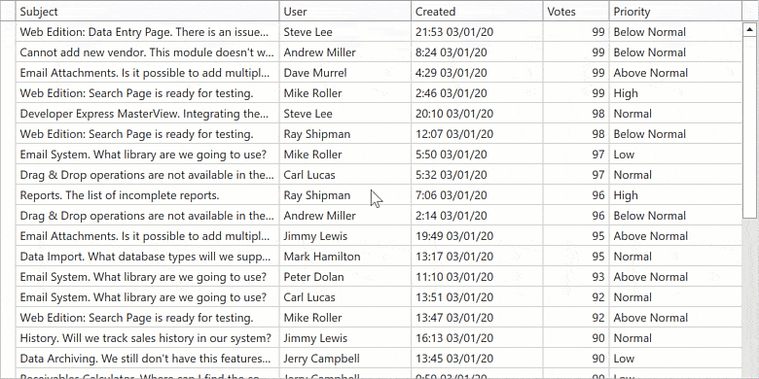
Task: Select 'Reports. The list of incomplete reports.' cell
Action: click(147, 195)
